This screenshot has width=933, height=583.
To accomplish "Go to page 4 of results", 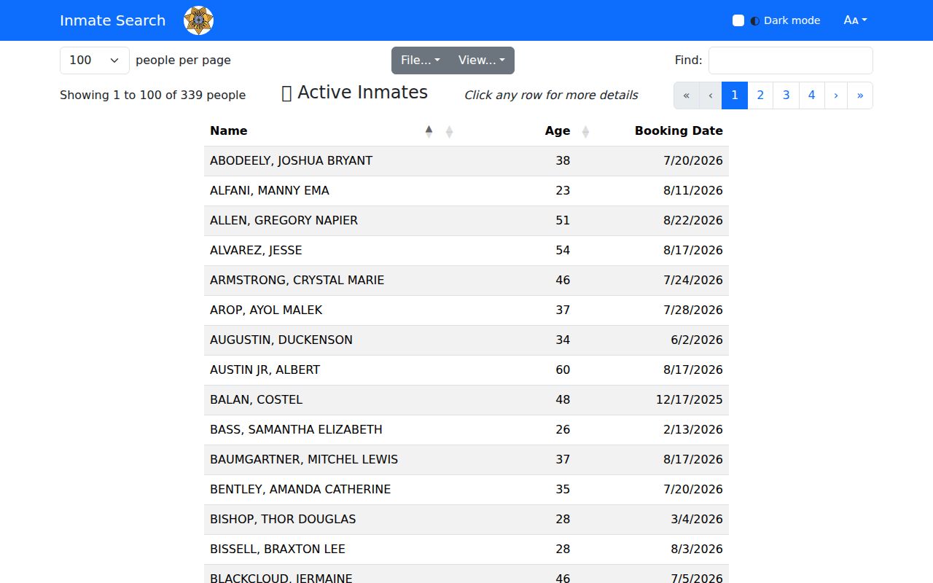I will coord(811,95).
